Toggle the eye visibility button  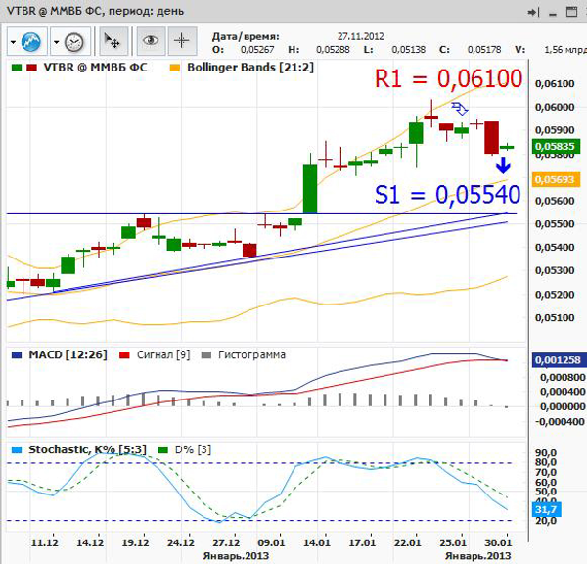151,40
